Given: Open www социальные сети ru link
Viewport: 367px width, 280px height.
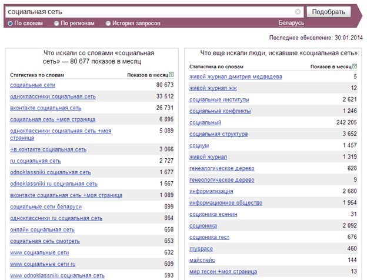Looking at the screenshot, I should pos(43,264).
